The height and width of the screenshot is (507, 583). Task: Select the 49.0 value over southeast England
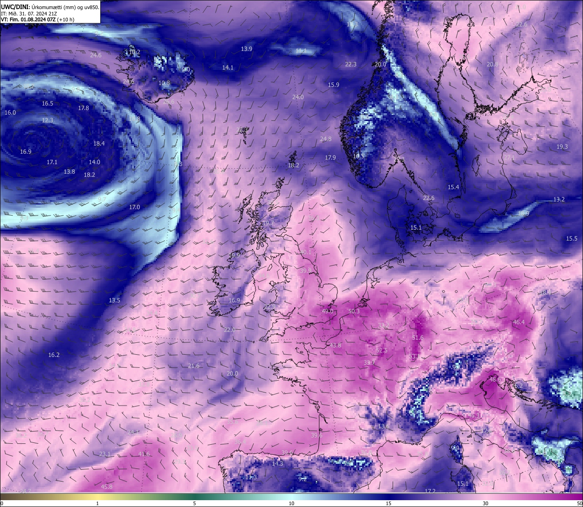point(327,311)
